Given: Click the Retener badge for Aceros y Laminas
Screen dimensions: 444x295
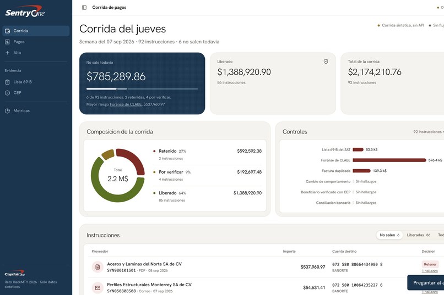Looking at the screenshot, I should 430,264.
